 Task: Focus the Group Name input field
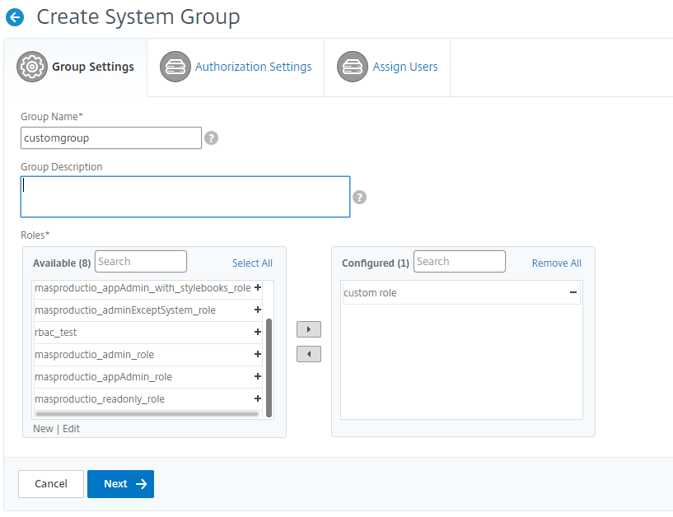(x=111, y=138)
